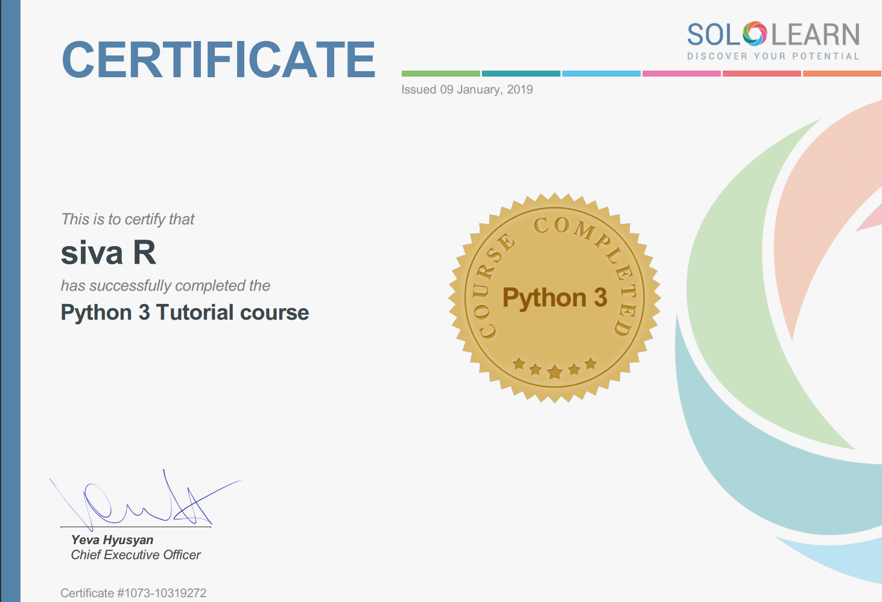Click the Chief Executive Officer title text
Image resolution: width=882 pixels, height=602 pixels.
[x=136, y=555]
